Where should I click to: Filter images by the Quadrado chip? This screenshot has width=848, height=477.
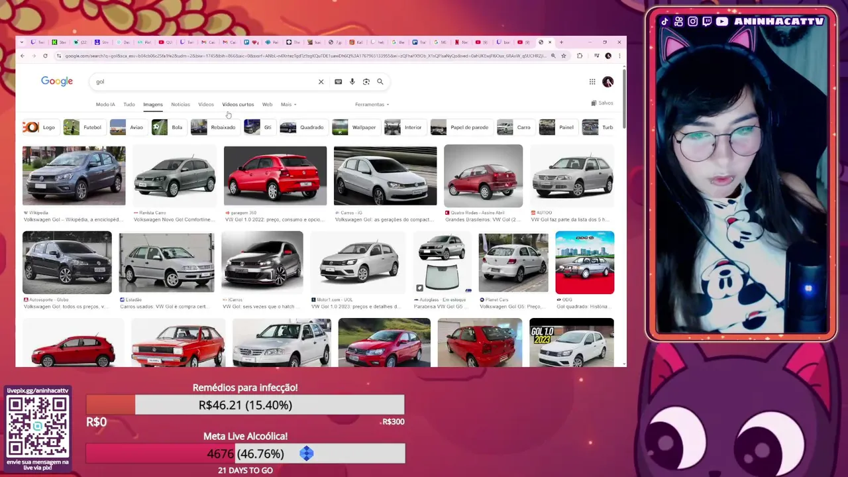click(303, 127)
